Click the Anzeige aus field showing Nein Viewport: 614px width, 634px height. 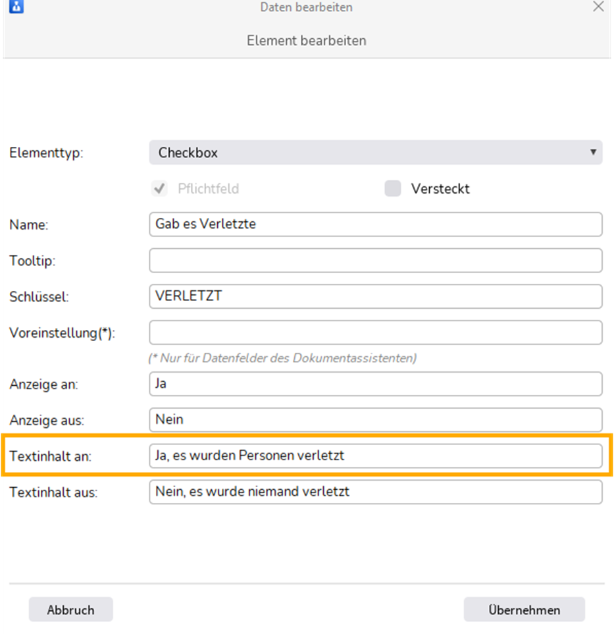tap(376, 419)
